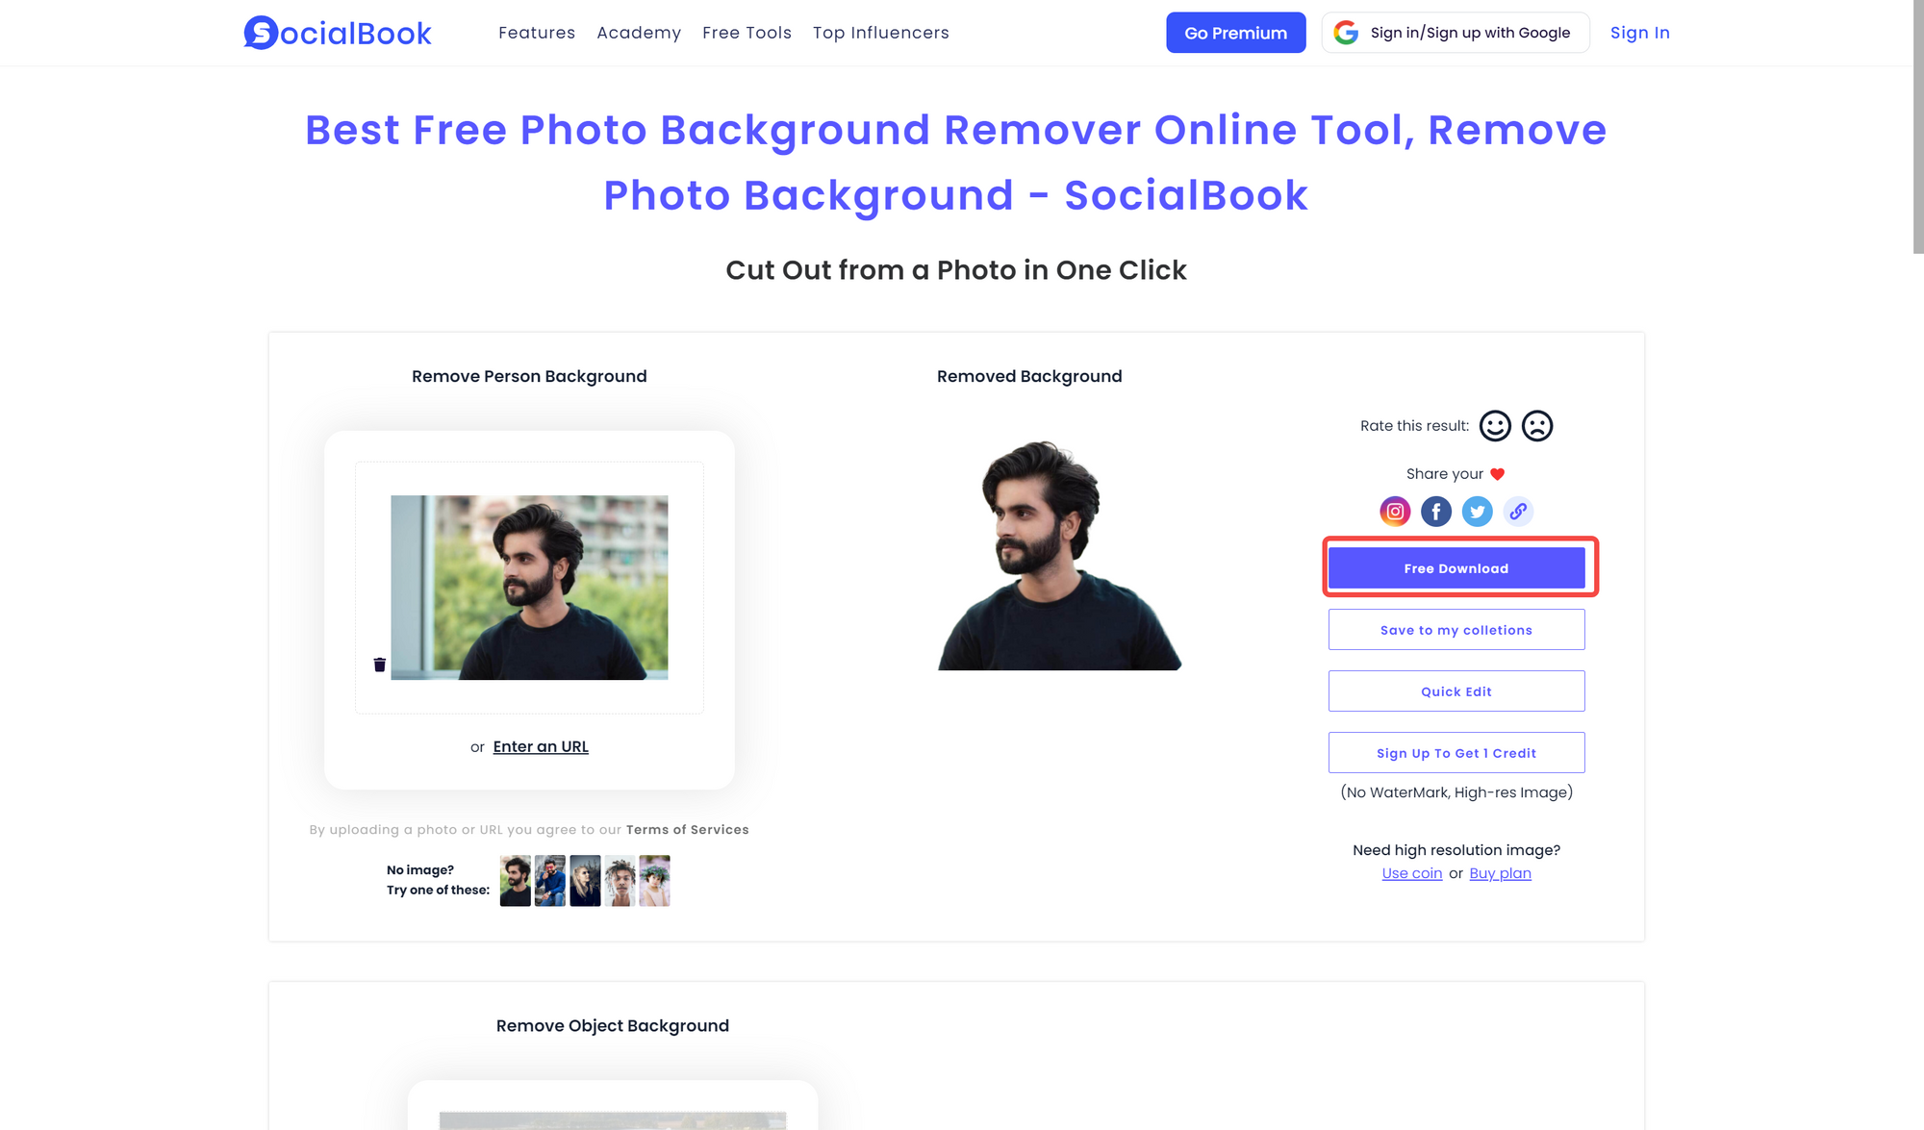Screen dimensions: 1924x1130
Task: Click the Academy menu dropdown
Action: [x=639, y=33]
